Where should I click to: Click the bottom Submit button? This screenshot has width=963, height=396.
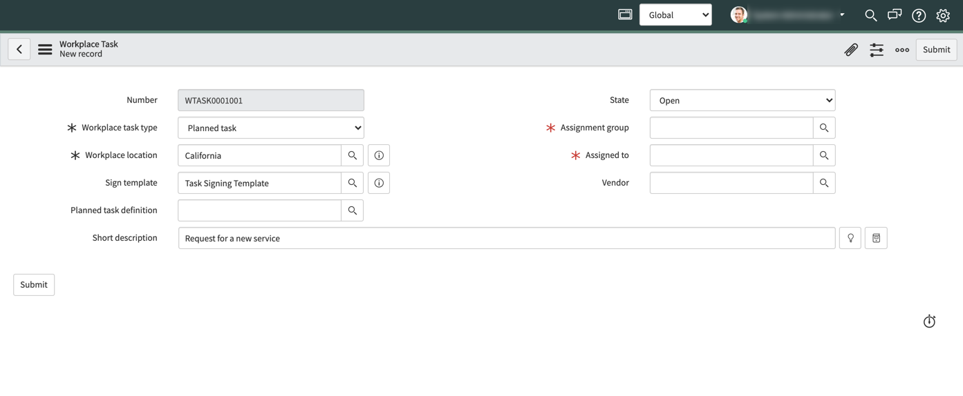pyautogui.click(x=34, y=285)
